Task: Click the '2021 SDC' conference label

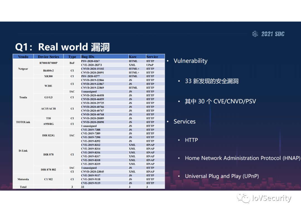Action: (x=273, y=34)
